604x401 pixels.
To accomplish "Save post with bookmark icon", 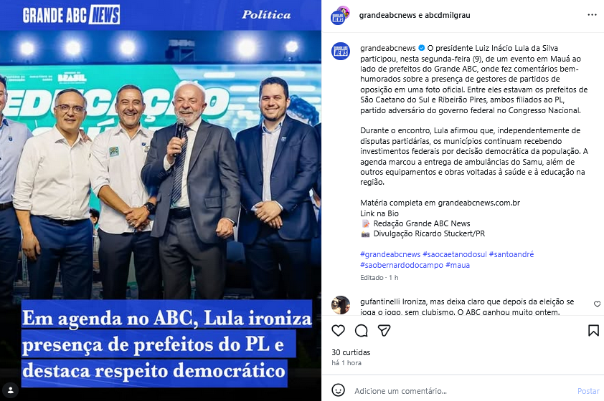I will tap(593, 331).
